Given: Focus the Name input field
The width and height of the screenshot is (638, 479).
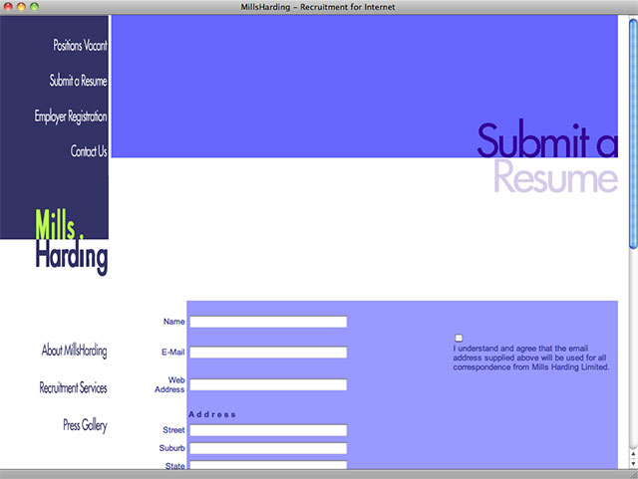Looking at the screenshot, I should click(268, 322).
